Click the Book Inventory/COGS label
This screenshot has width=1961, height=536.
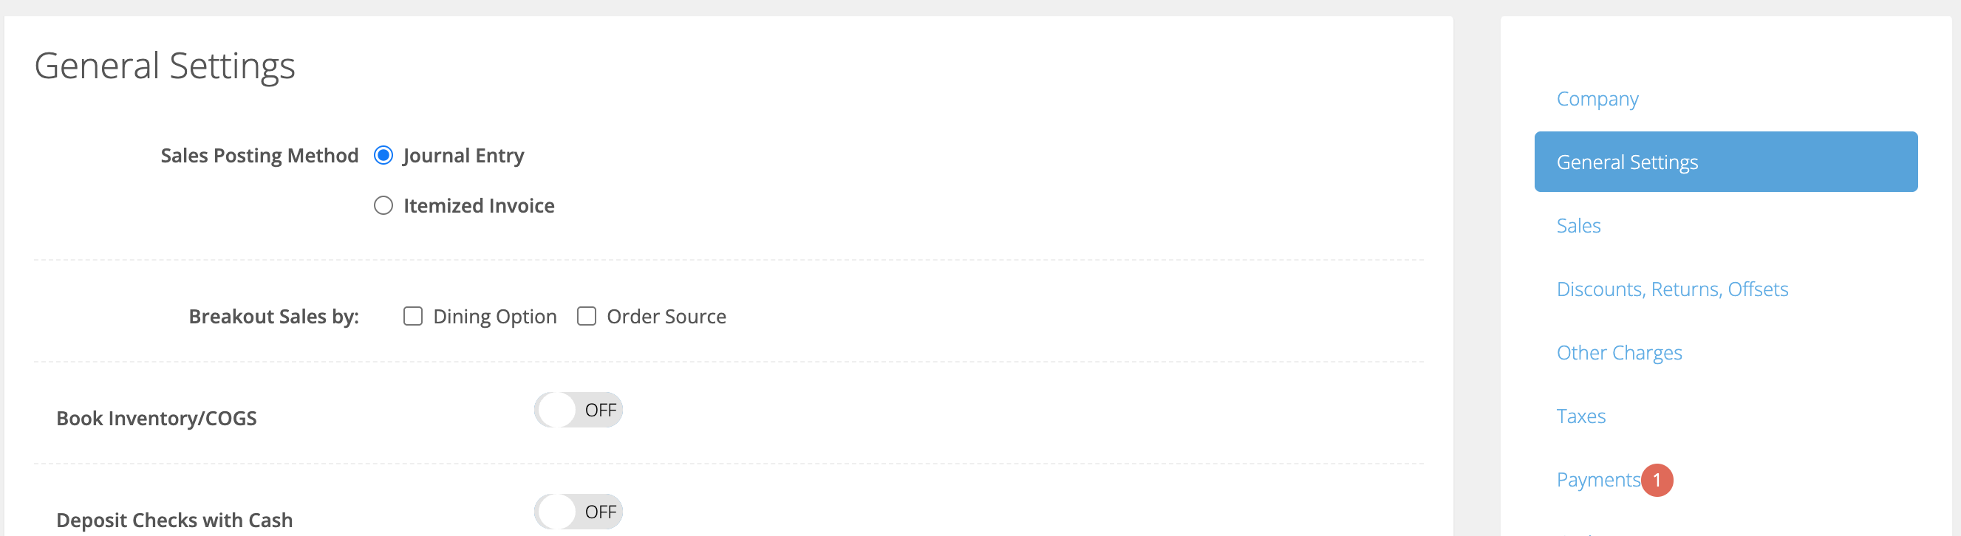[x=157, y=418]
